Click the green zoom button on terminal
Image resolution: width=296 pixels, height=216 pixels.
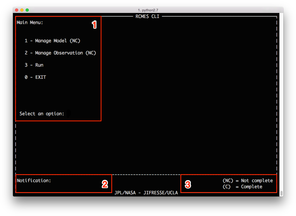27,10
